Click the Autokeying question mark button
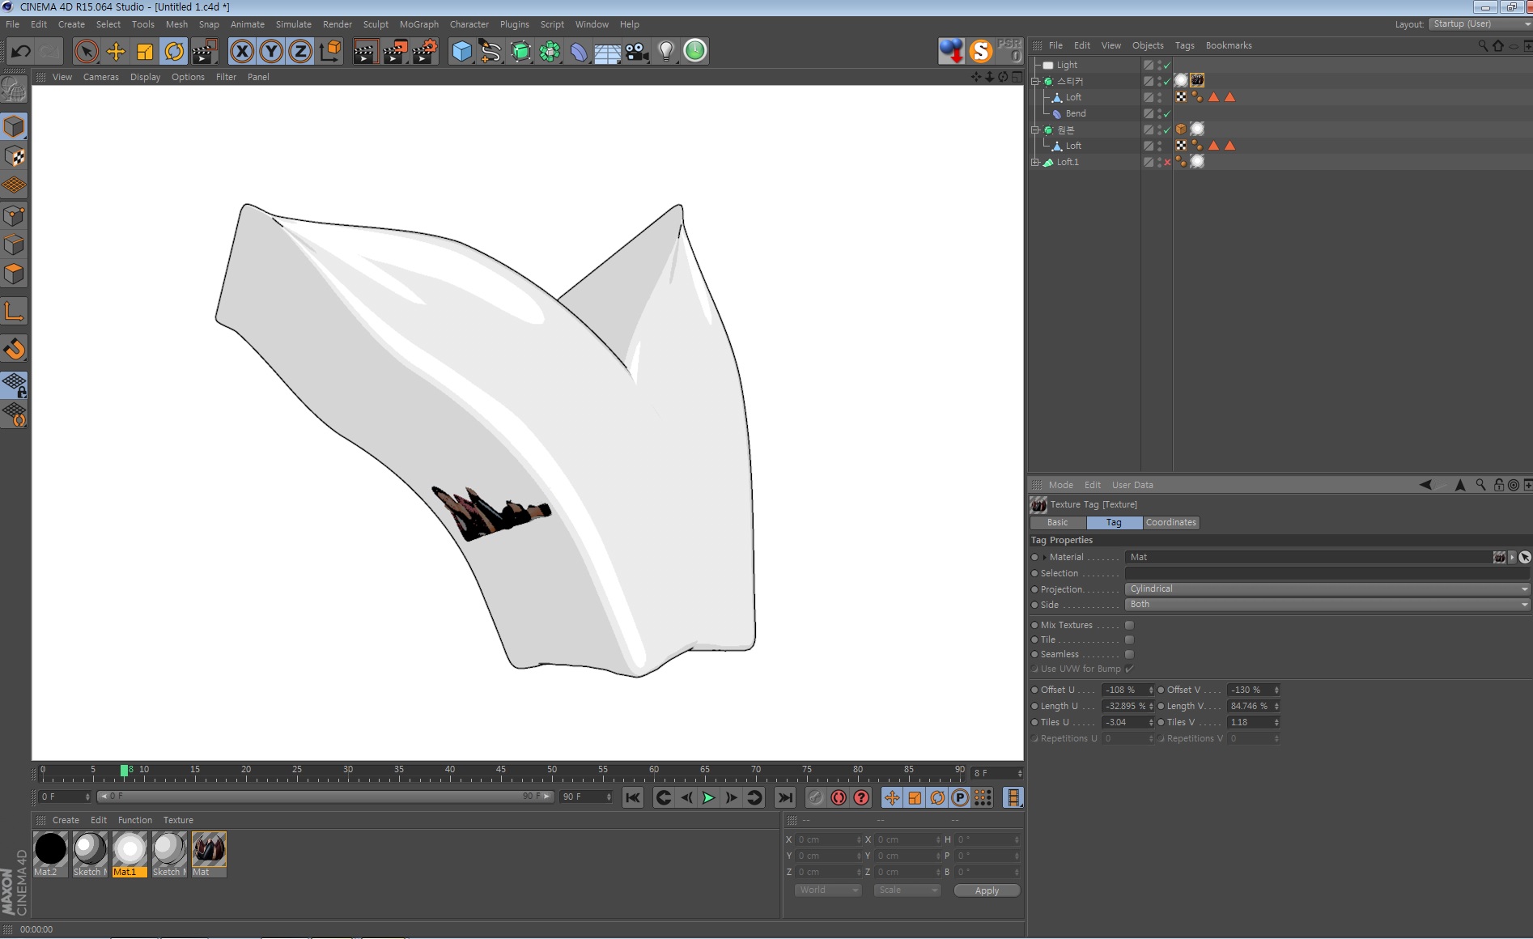Image resolution: width=1533 pixels, height=939 pixels. tap(861, 798)
